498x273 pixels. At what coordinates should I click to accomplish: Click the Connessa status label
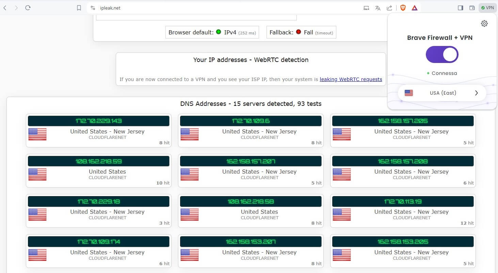(x=444, y=73)
